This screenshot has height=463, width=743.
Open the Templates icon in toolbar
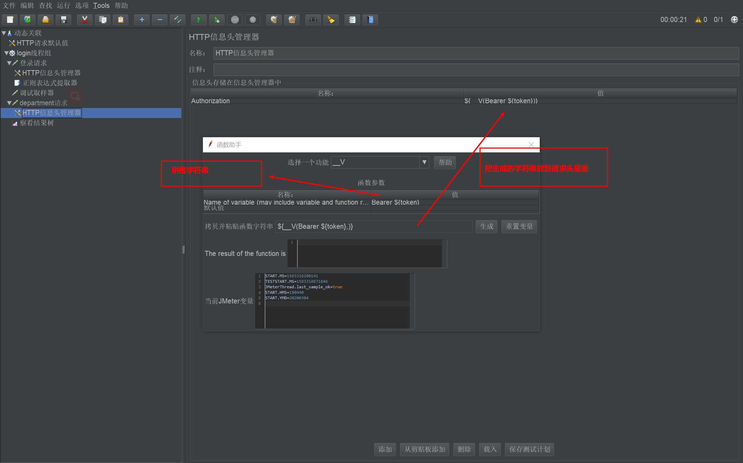pos(28,20)
